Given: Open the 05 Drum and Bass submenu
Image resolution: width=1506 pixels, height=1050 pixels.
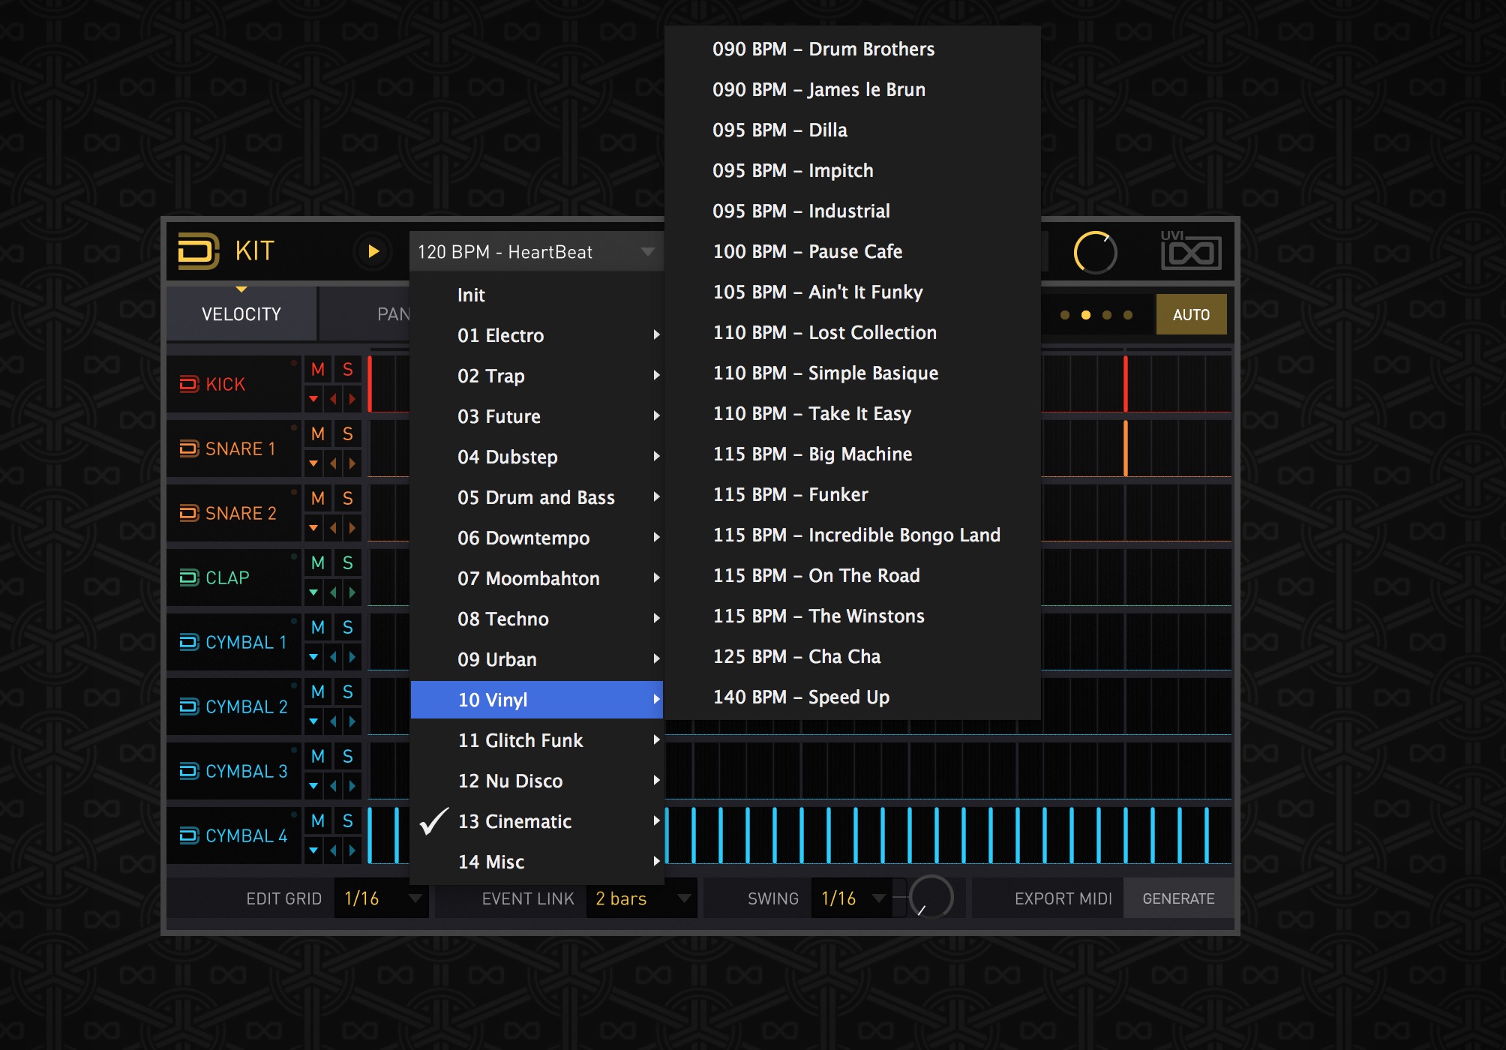Looking at the screenshot, I should [x=537, y=497].
